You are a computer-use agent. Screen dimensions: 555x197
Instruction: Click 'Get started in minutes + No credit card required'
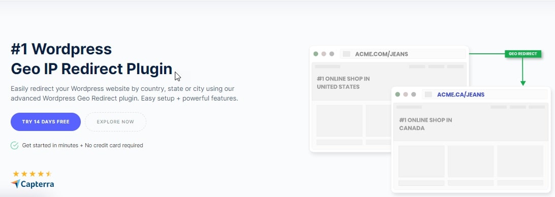click(x=82, y=145)
